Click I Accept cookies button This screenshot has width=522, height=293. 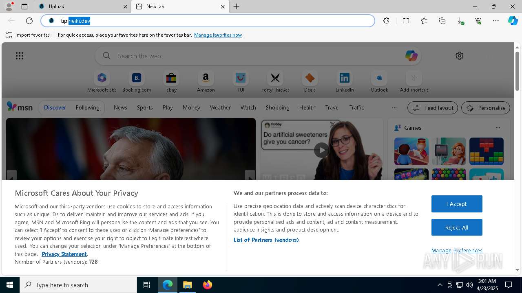click(457, 204)
